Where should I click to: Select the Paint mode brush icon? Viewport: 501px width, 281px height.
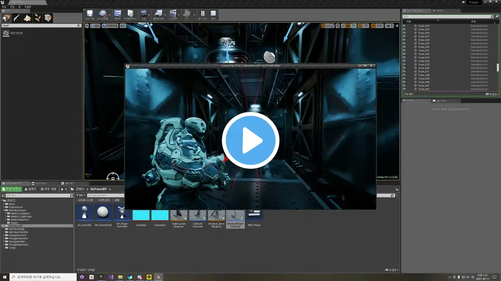tap(16, 18)
